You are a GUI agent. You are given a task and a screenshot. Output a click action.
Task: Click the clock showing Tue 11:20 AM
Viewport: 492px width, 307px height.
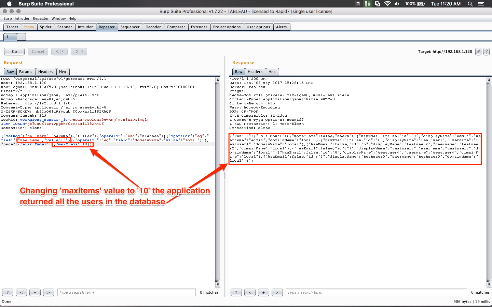click(x=446, y=4)
